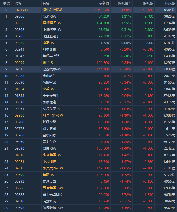177x212 pixels.
Task: Click the turnover value 7.170億
Action: pyautogui.click(x=169, y=175)
